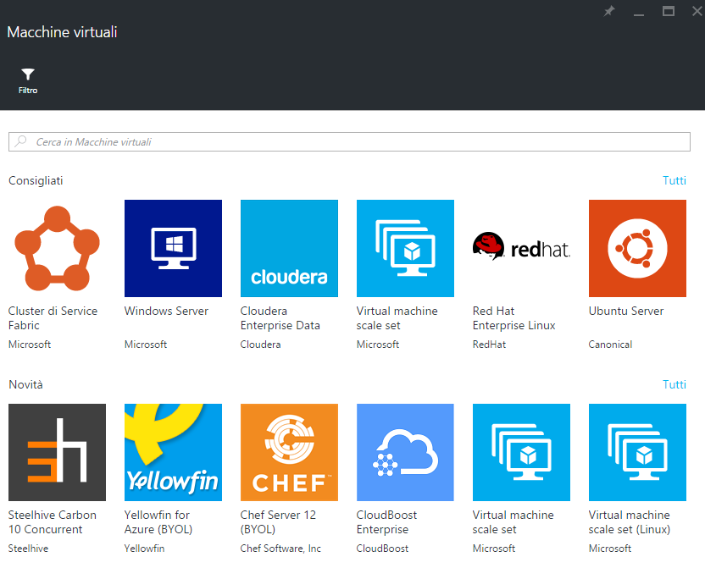This screenshot has height=579, width=705.
Task: Click the 'Chef Software, Inc' publisher name
Action: [x=280, y=549]
